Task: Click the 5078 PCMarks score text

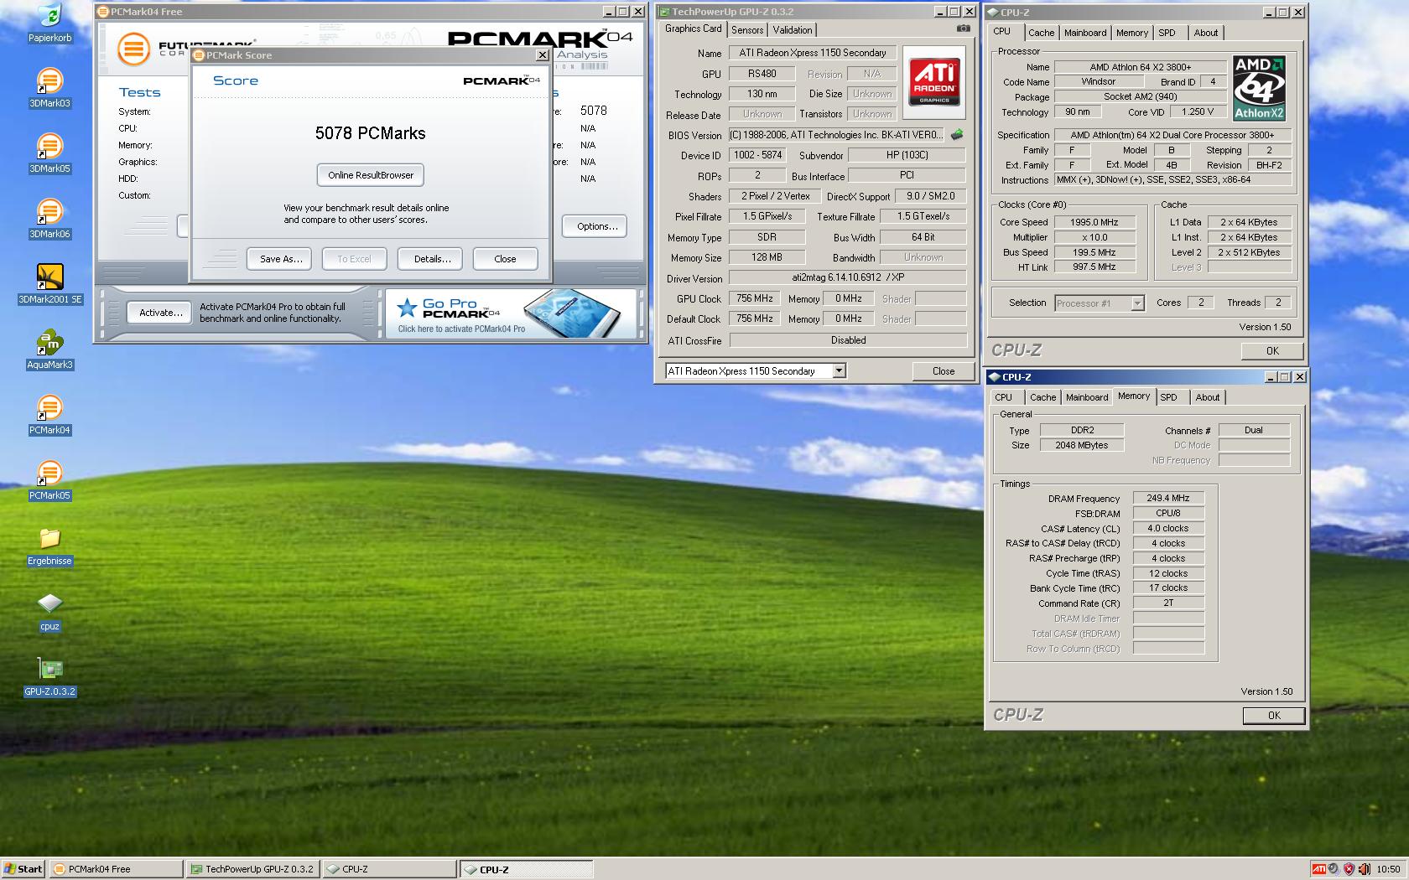Action: tap(370, 133)
